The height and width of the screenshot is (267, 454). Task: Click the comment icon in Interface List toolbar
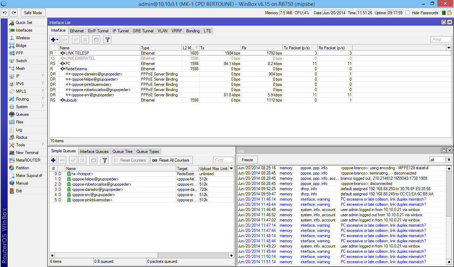(x=96, y=40)
